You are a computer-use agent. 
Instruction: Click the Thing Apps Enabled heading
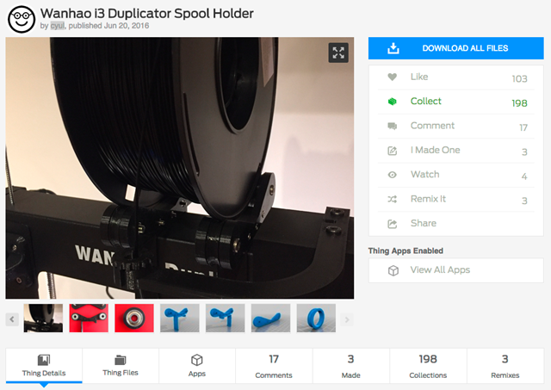coord(406,251)
